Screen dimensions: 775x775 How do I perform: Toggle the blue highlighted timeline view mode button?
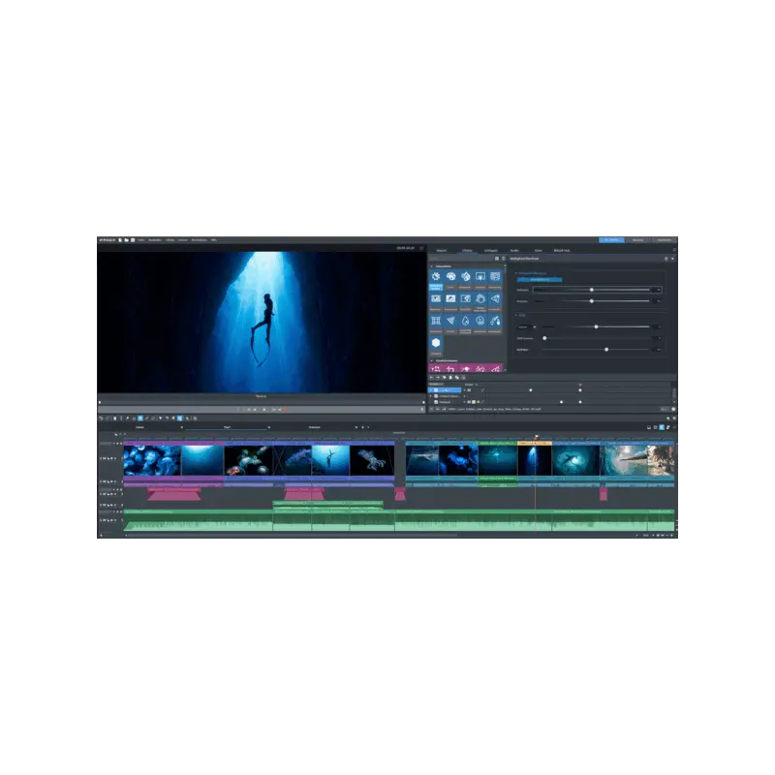point(662,427)
